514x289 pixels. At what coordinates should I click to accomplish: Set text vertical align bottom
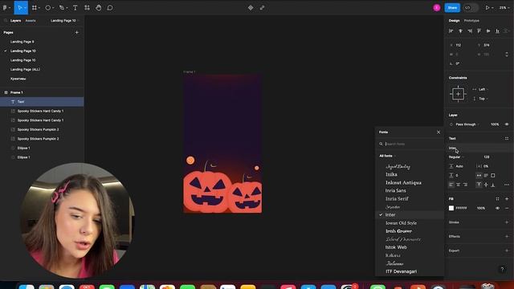492,185
